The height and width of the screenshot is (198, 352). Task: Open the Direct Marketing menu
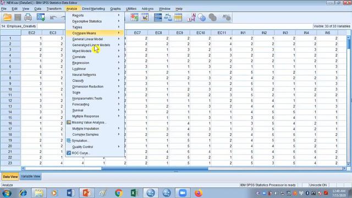[x=94, y=9]
